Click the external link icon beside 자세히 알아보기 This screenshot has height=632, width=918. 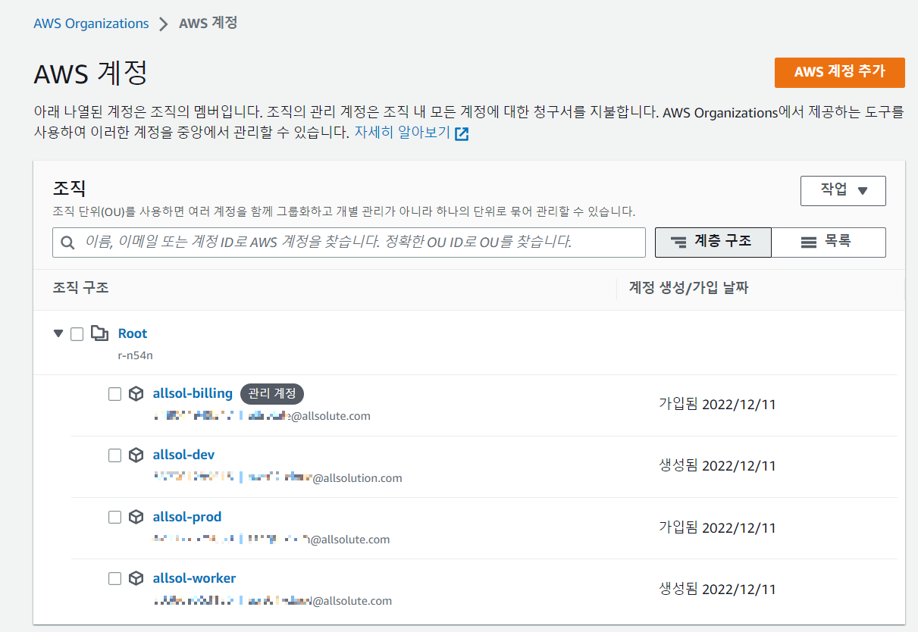(x=462, y=134)
